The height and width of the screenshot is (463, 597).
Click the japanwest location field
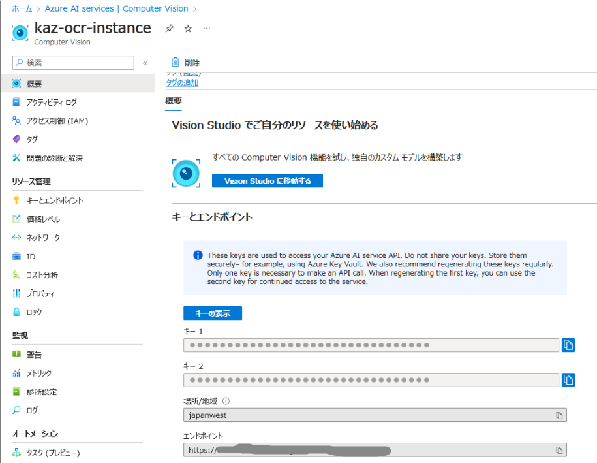375,415
